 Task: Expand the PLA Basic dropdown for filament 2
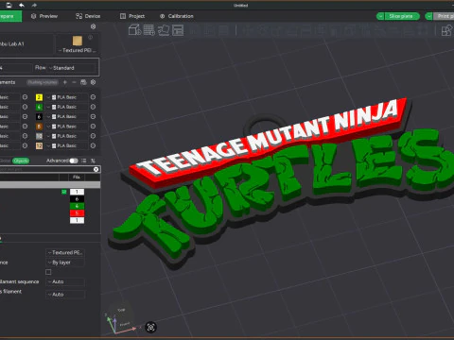[67, 97]
